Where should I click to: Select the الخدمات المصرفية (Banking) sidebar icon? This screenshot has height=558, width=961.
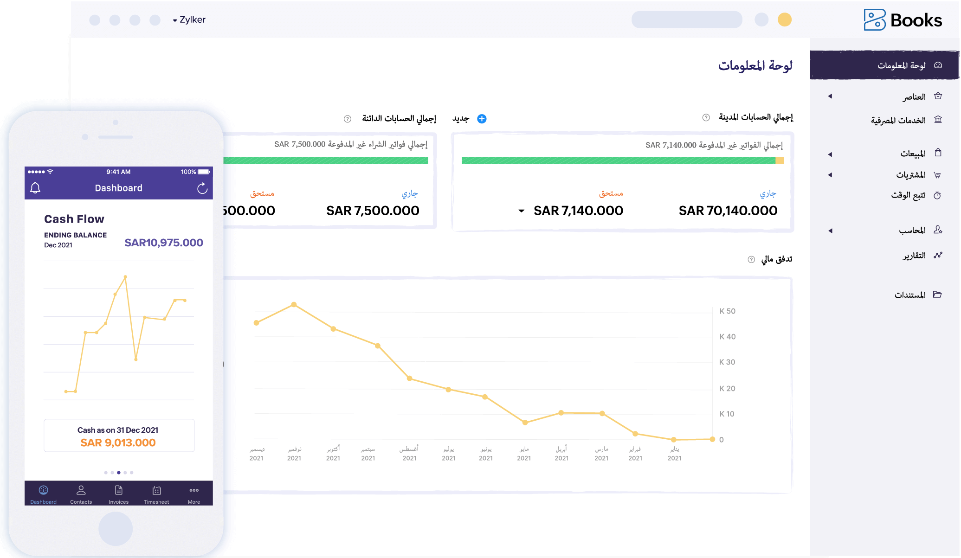(939, 120)
